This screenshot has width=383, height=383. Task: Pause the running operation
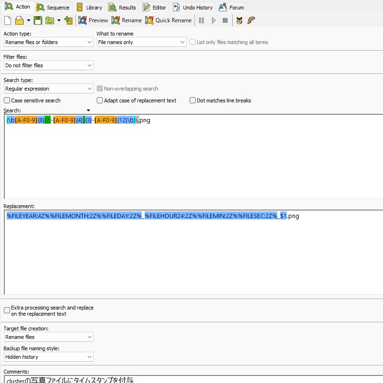point(201,20)
